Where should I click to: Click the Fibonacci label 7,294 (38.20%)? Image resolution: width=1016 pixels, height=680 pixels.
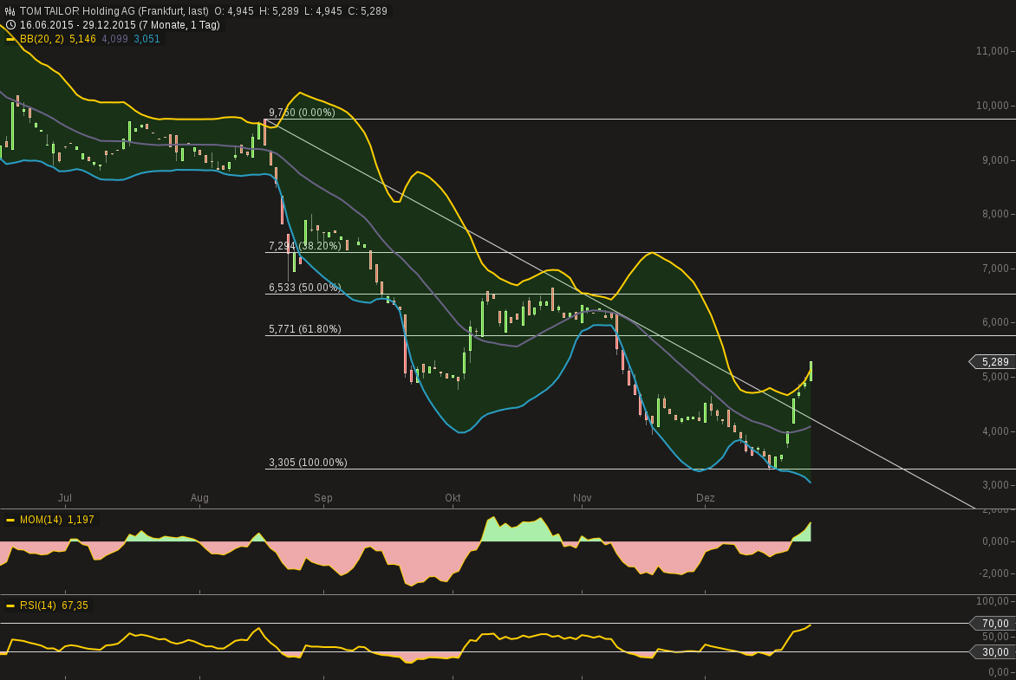pos(304,246)
